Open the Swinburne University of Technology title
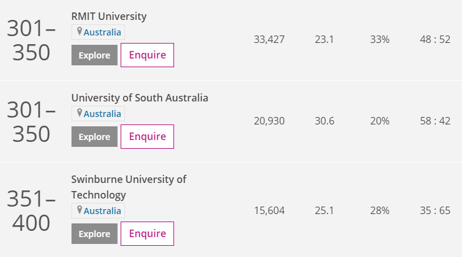This screenshot has height=257, width=462. pos(129,187)
